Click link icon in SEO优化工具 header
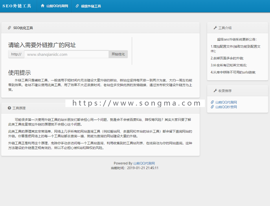This screenshot has height=206, width=270. coord(10,28)
